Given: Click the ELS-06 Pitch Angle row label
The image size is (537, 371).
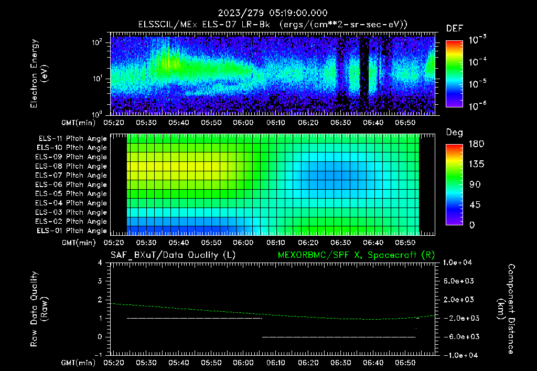Looking at the screenshot, I should coord(71,184).
